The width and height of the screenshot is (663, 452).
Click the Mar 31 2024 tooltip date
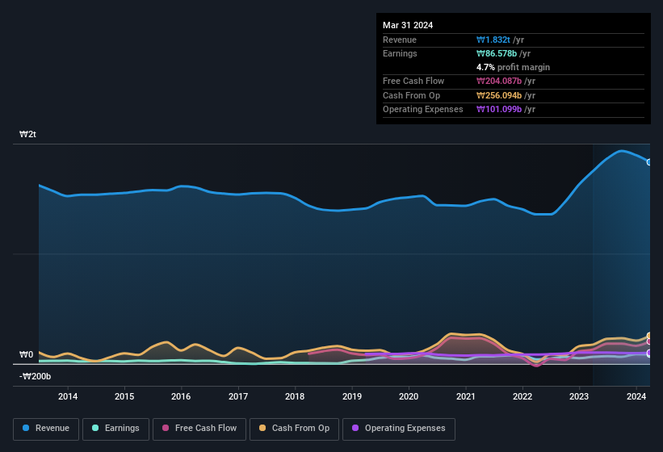(x=408, y=25)
